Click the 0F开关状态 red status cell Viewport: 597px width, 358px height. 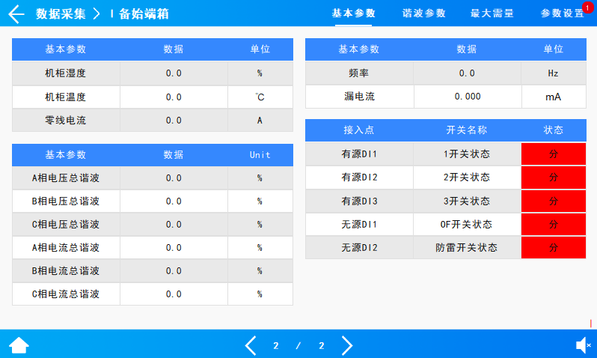pyautogui.click(x=554, y=225)
